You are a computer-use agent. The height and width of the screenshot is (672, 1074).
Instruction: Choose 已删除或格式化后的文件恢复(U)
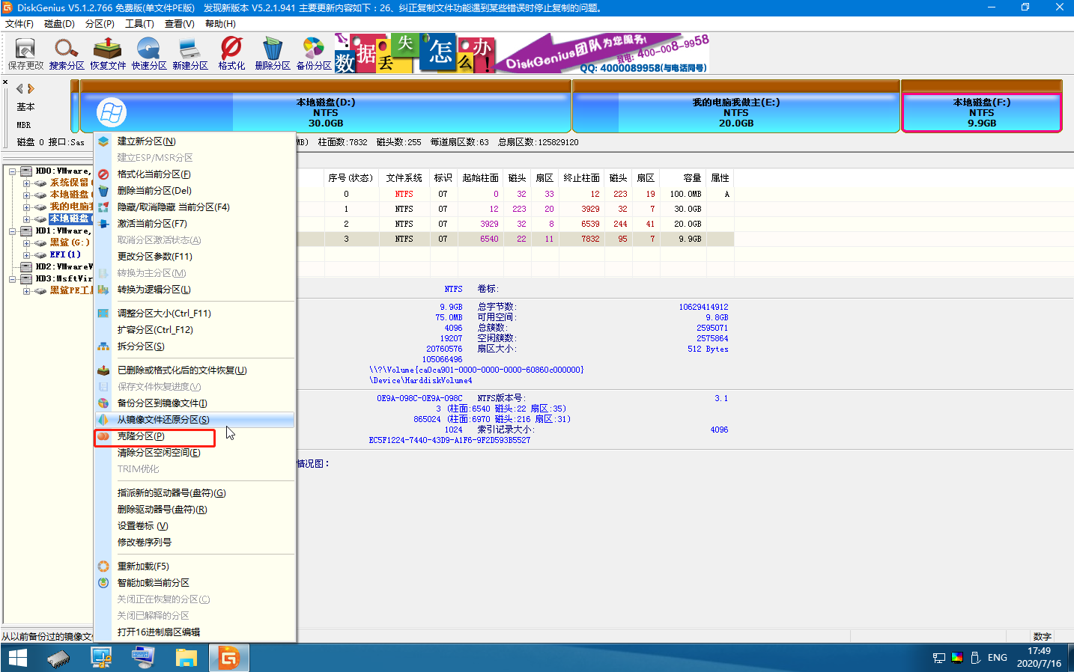[x=195, y=370]
